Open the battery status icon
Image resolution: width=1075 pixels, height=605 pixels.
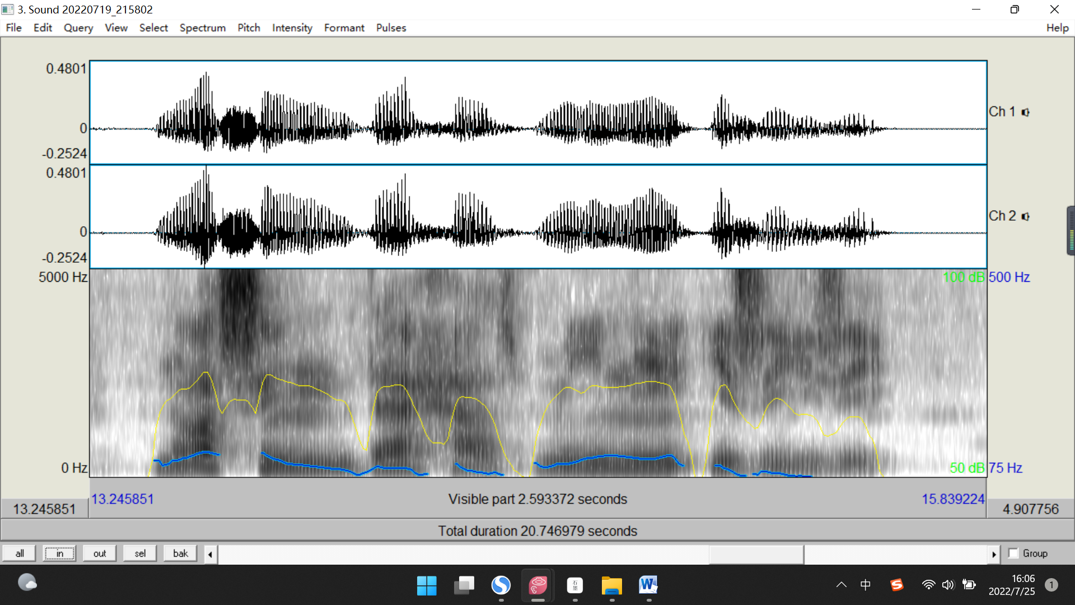(969, 585)
